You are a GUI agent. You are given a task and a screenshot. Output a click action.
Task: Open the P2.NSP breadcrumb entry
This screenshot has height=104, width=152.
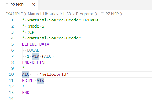(112, 14)
